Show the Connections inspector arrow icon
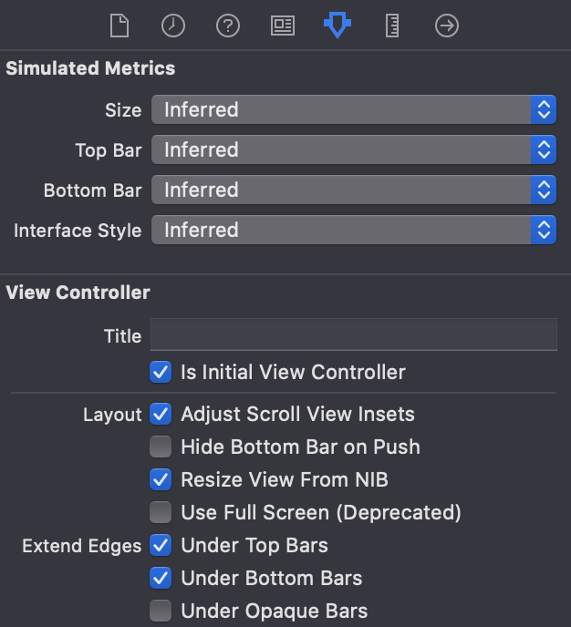The width and height of the screenshot is (571, 627). 447,26
